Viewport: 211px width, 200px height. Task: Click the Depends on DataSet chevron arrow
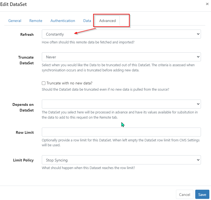pos(198,104)
